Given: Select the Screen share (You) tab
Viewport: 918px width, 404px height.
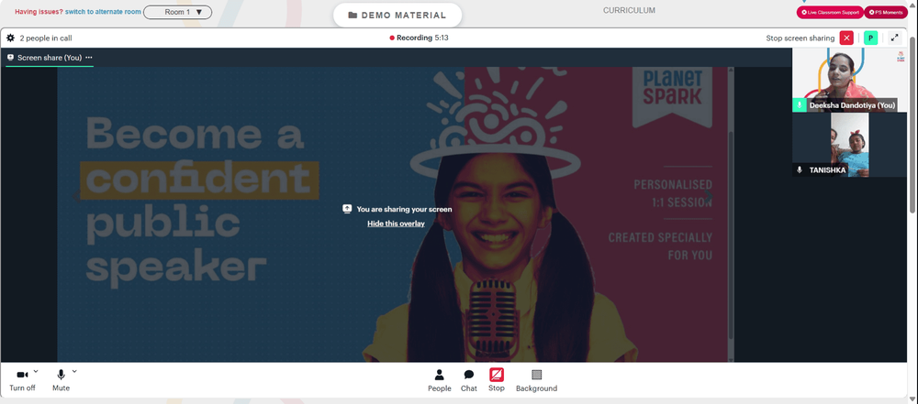Looking at the screenshot, I should click(50, 58).
